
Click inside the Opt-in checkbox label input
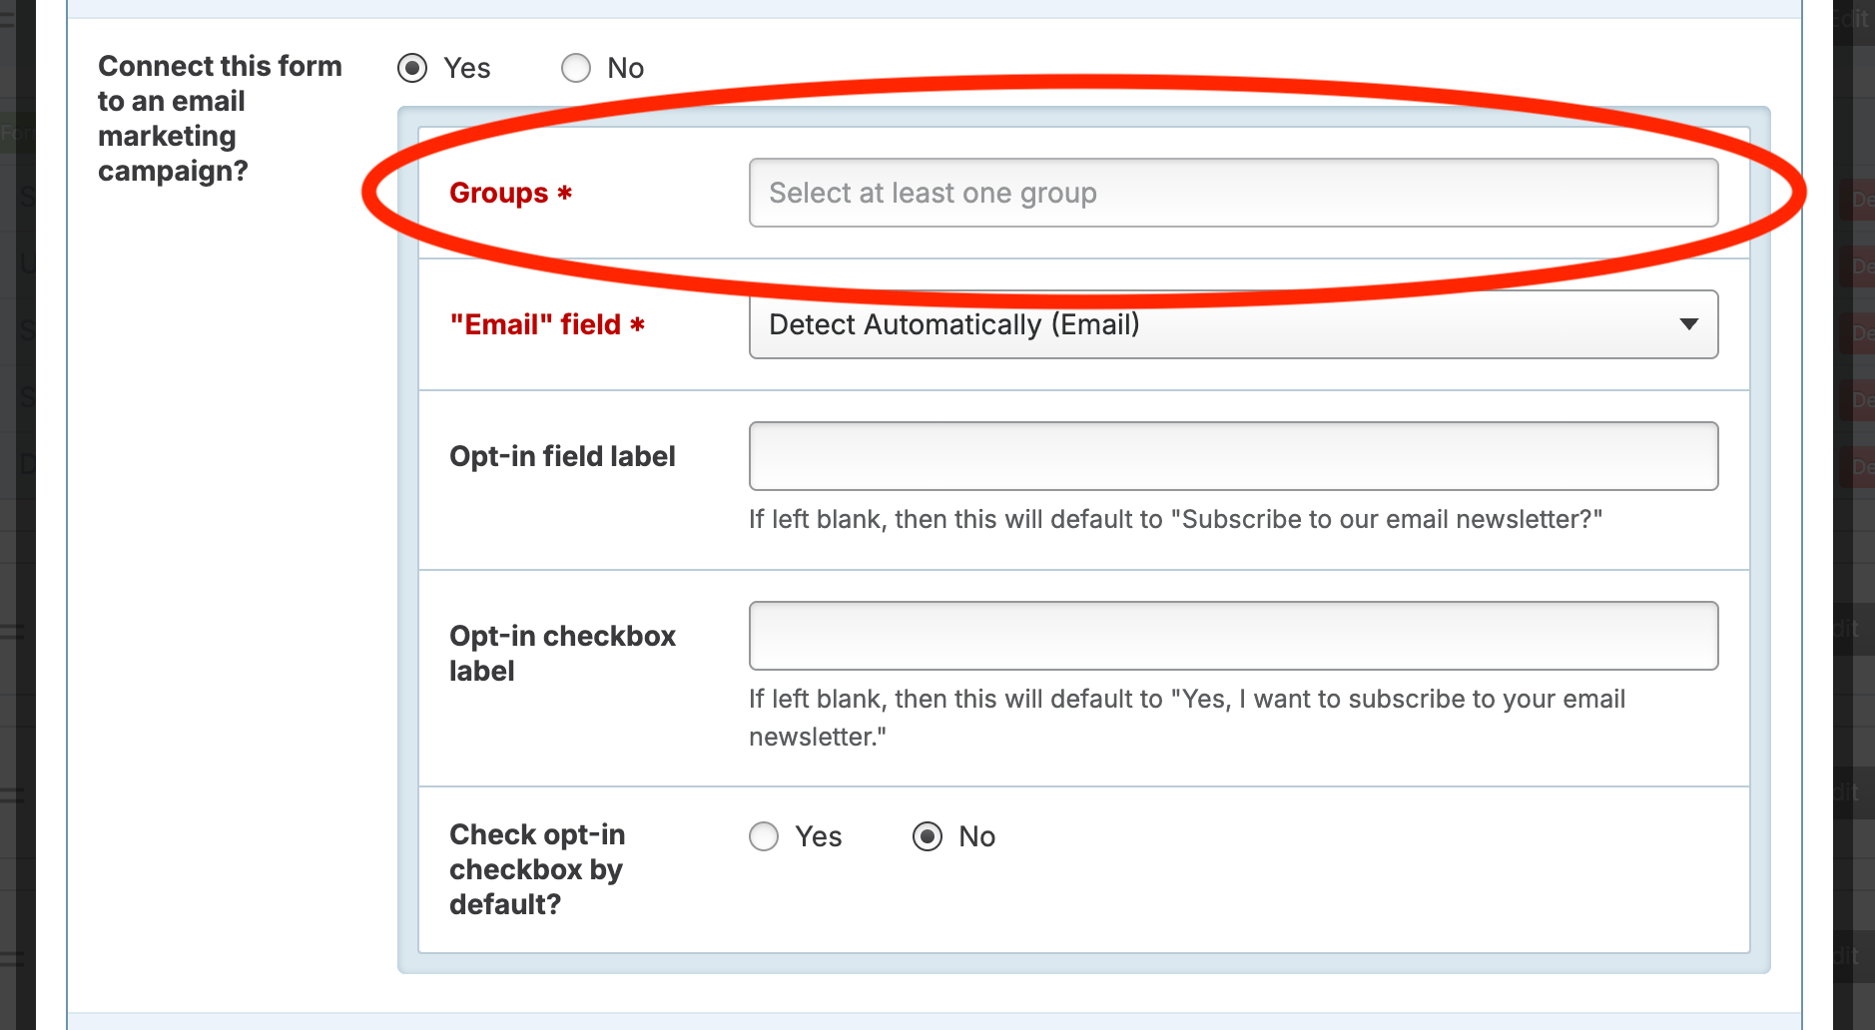(1233, 635)
